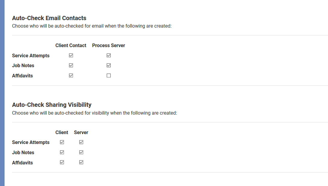Viewport: 328px width, 186px height.
Task: Uncheck Process Server for Service Attempts emails
Action: [x=108, y=55]
